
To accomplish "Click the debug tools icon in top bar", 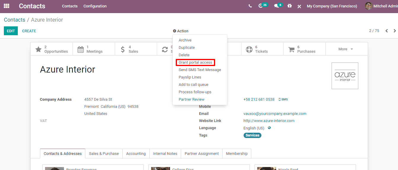I will (x=299, y=6).
